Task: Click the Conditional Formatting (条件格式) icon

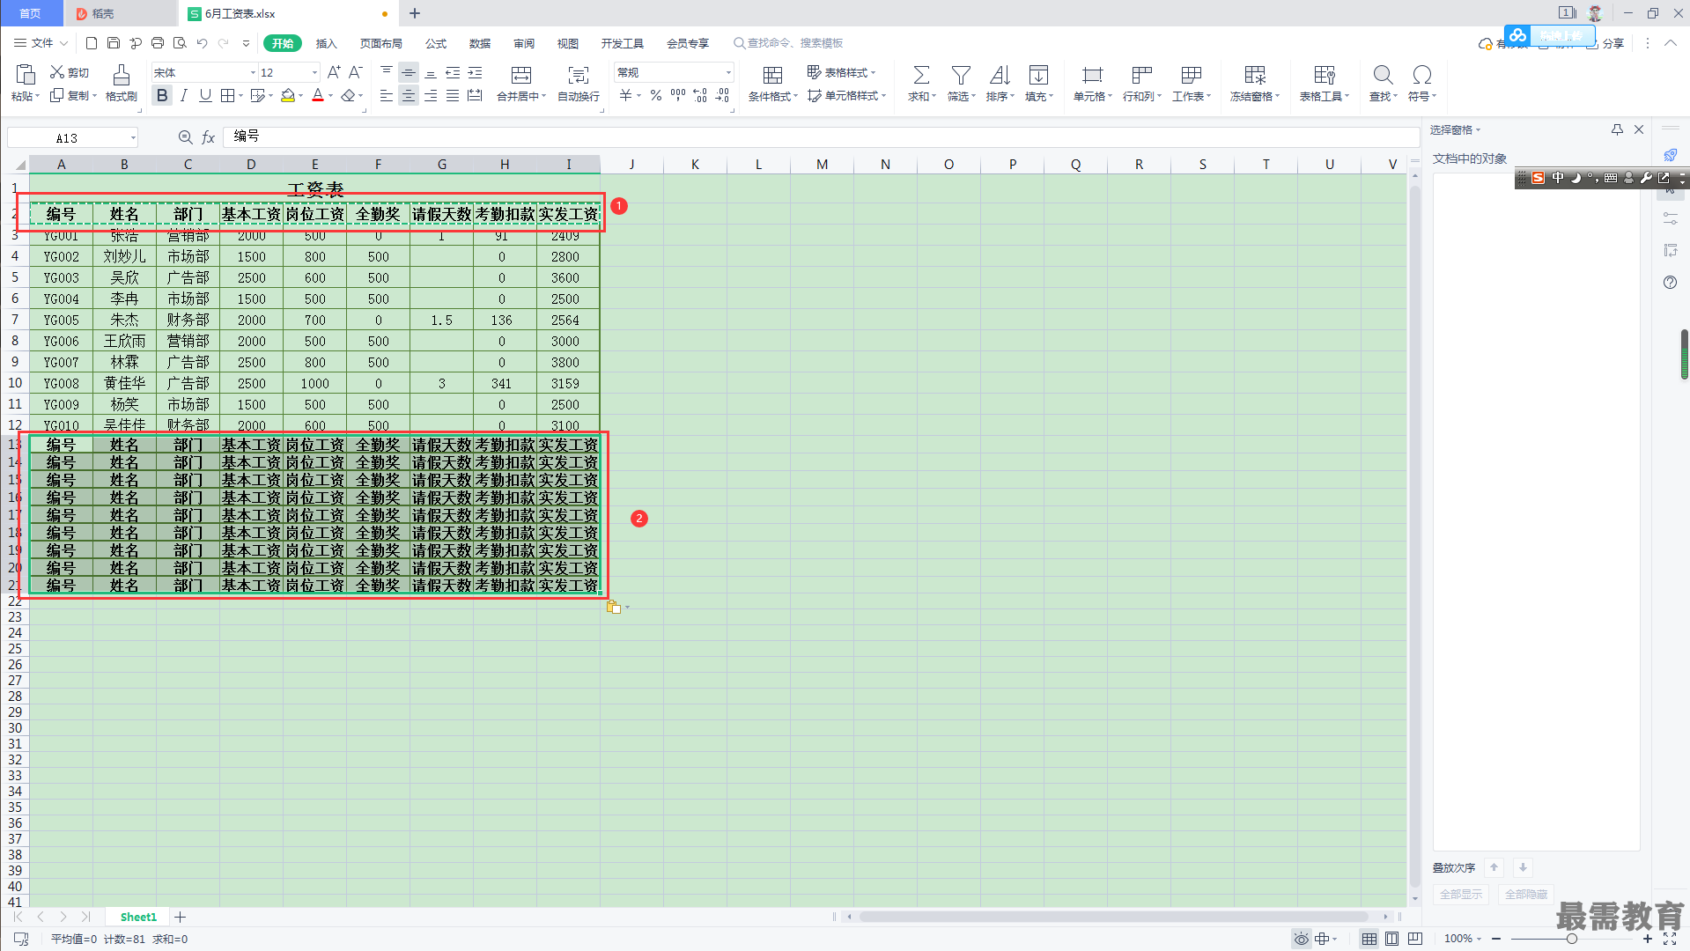Action: click(772, 75)
